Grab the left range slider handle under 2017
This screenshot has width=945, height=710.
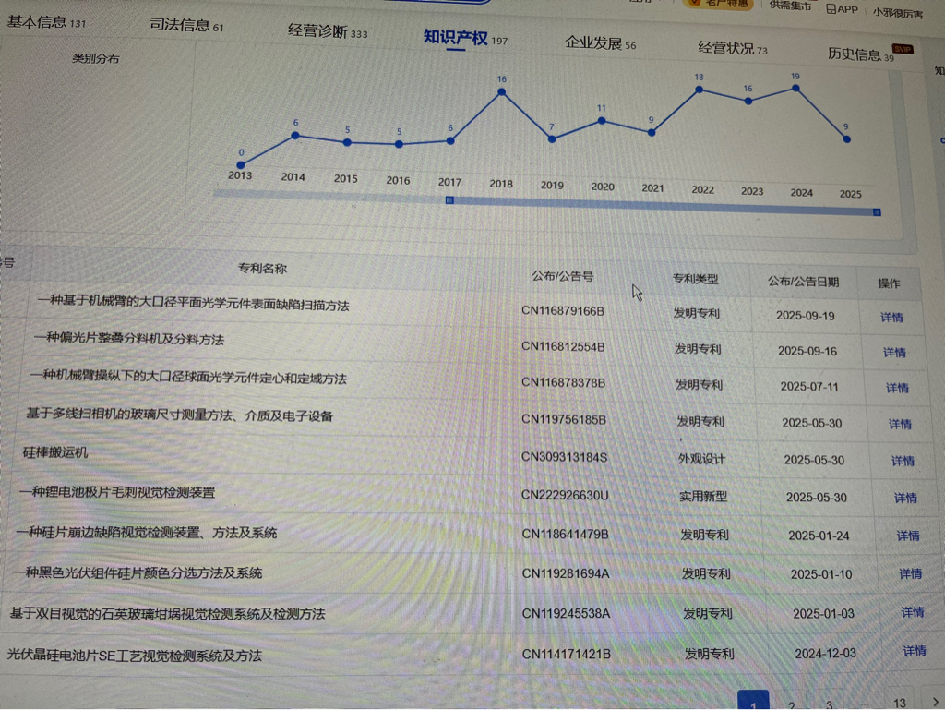coord(449,200)
